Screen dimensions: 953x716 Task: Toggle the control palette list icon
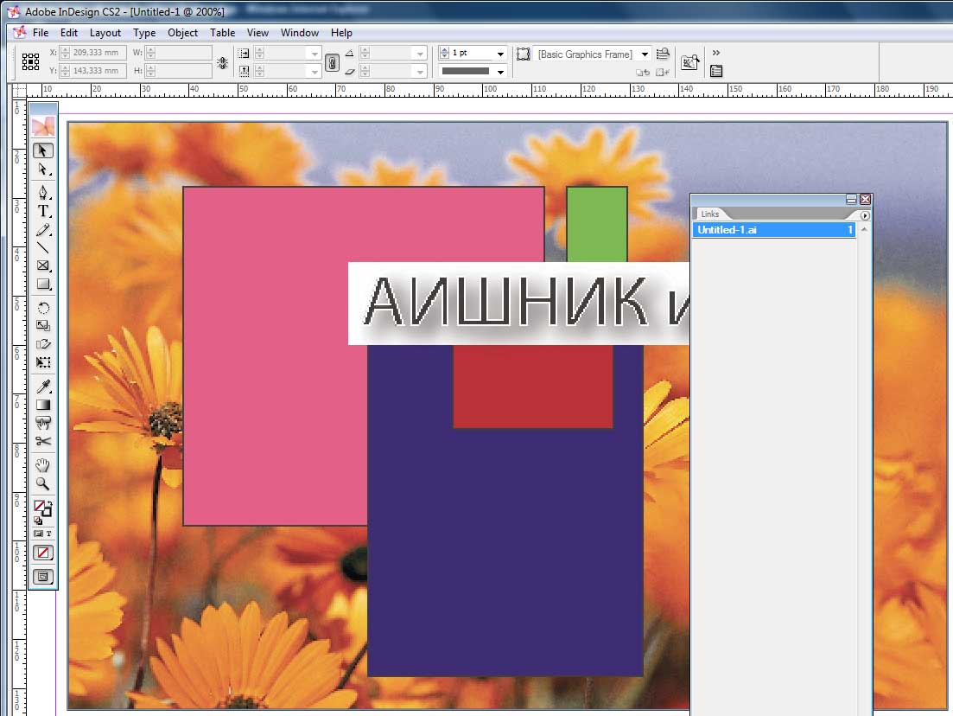(x=716, y=71)
